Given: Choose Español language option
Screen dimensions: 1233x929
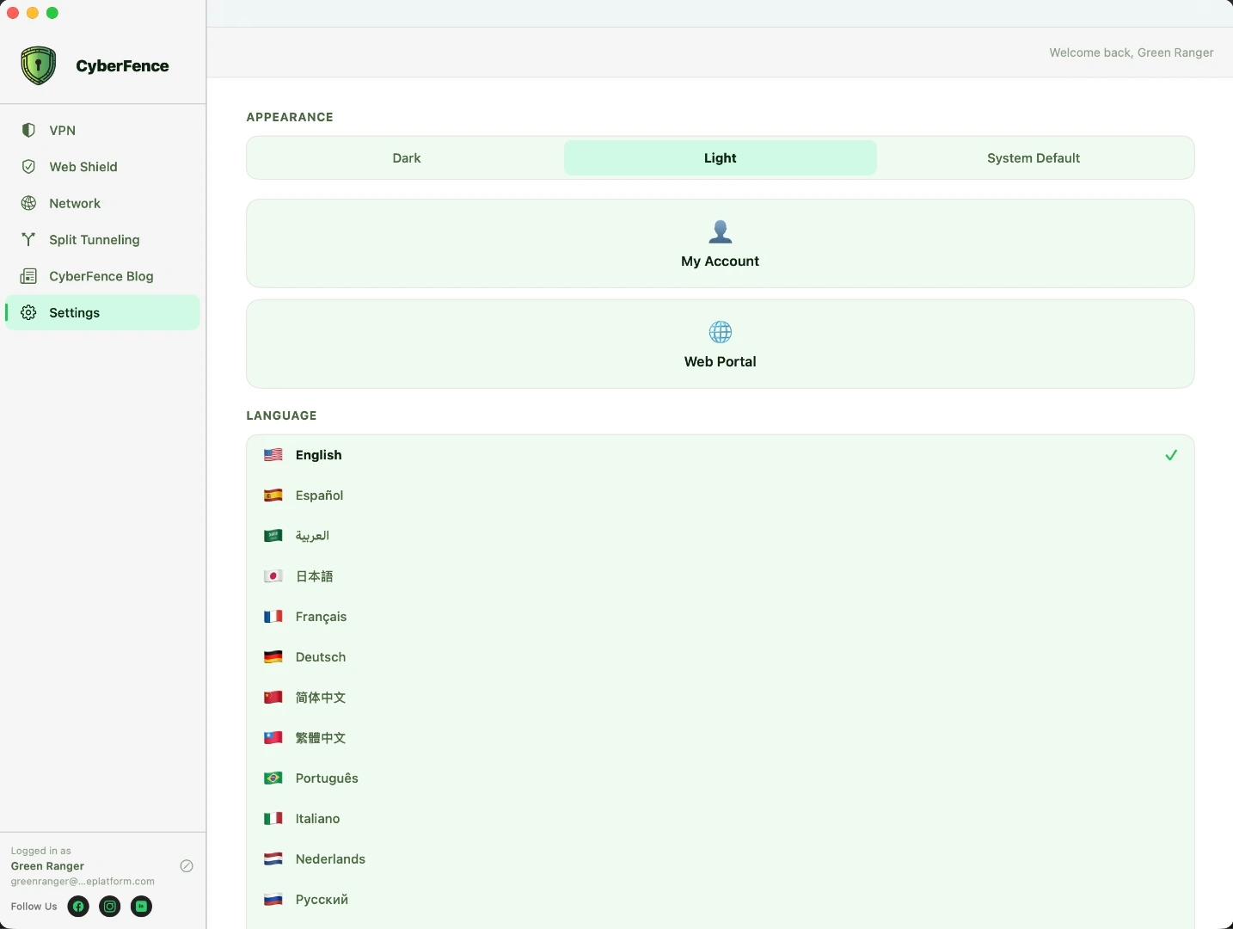Looking at the screenshot, I should pos(721,495).
